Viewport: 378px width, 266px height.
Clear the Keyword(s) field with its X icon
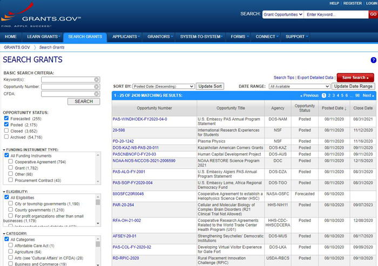point(97,80)
